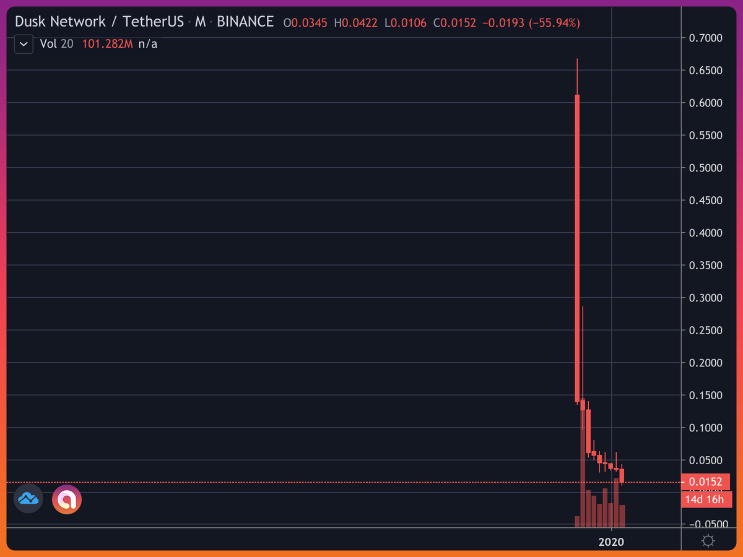Click the current price label 0.0152 on axis

[706, 481]
